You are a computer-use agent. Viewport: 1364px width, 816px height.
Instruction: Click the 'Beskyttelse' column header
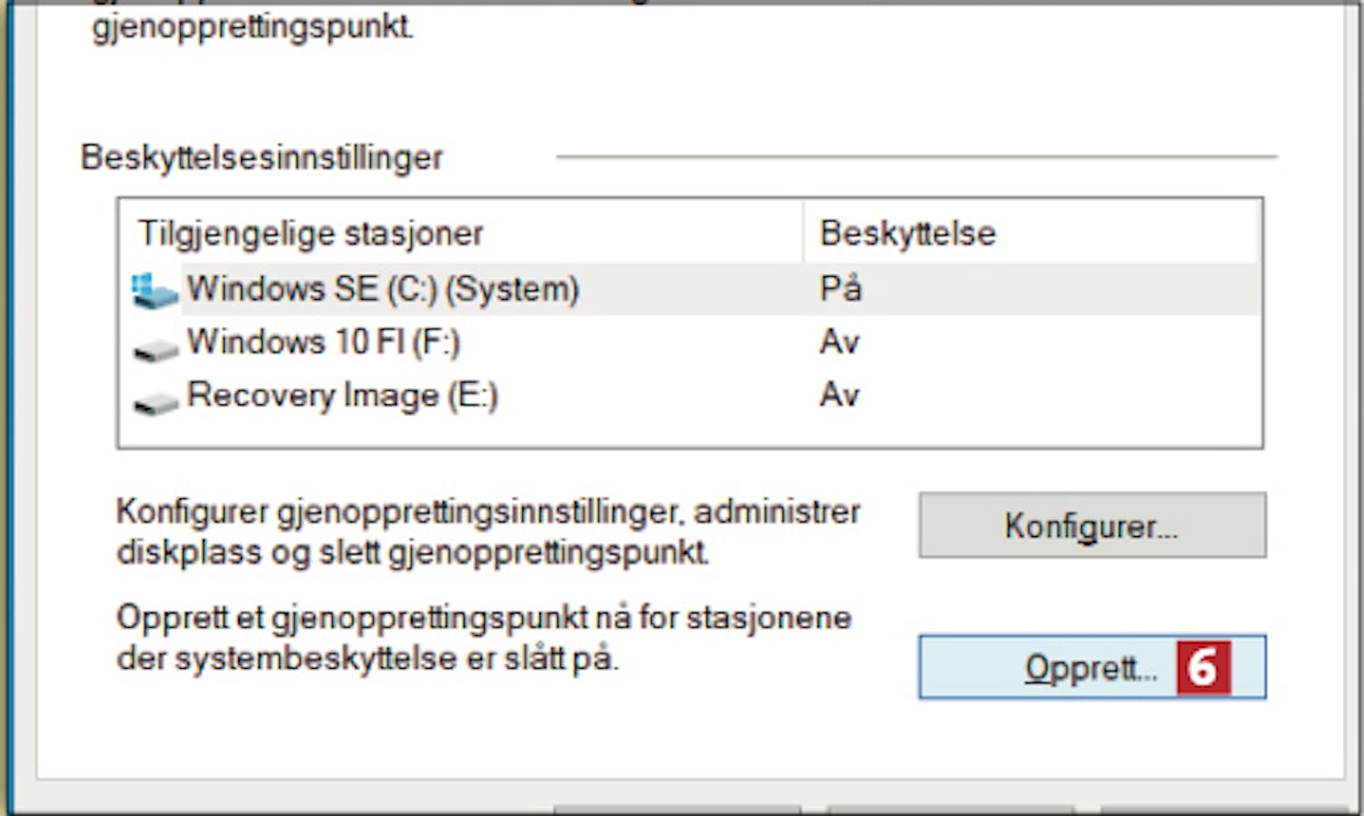[907, 234]
